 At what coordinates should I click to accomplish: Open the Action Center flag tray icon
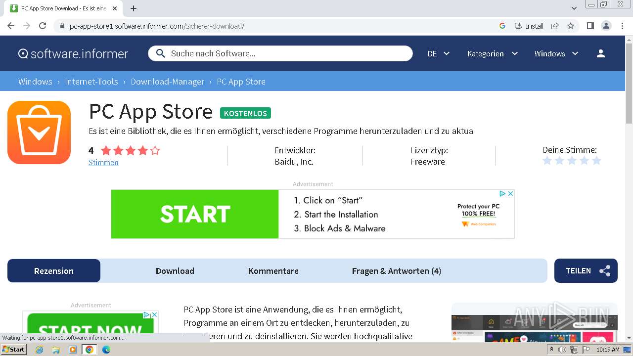[x=586, y=350]
